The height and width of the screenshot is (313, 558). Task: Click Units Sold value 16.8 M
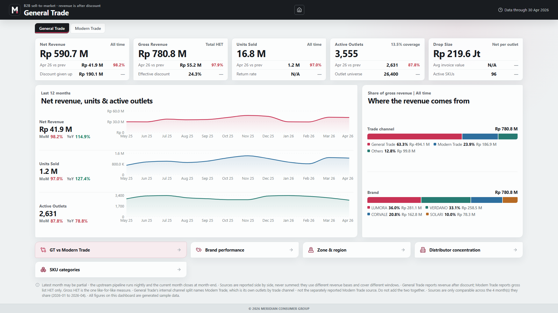(x=251, y=54)
